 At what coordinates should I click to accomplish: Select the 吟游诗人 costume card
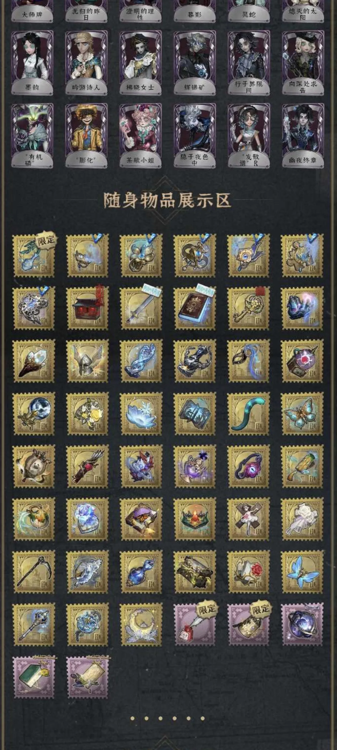coord(86,63)
